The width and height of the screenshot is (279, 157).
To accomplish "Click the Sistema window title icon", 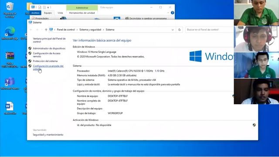I will [30, 22].
